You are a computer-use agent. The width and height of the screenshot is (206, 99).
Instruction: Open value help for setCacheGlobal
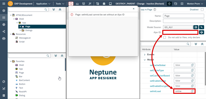tap(192, 65)
